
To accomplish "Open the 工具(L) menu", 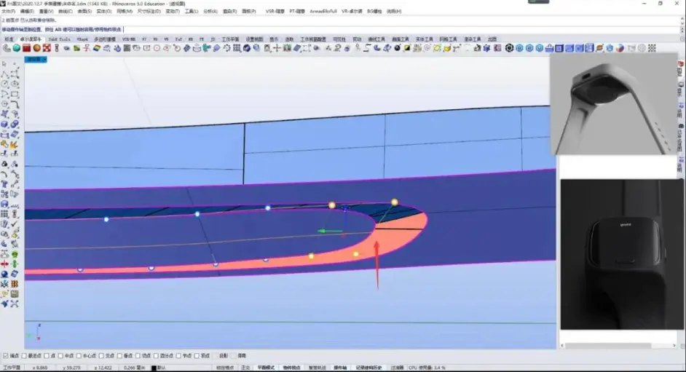I will (x=192, y=12).
